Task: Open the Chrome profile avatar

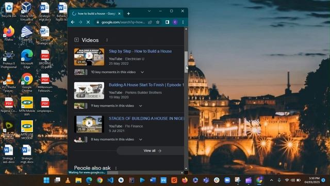Action: click(x=175, y=22)
